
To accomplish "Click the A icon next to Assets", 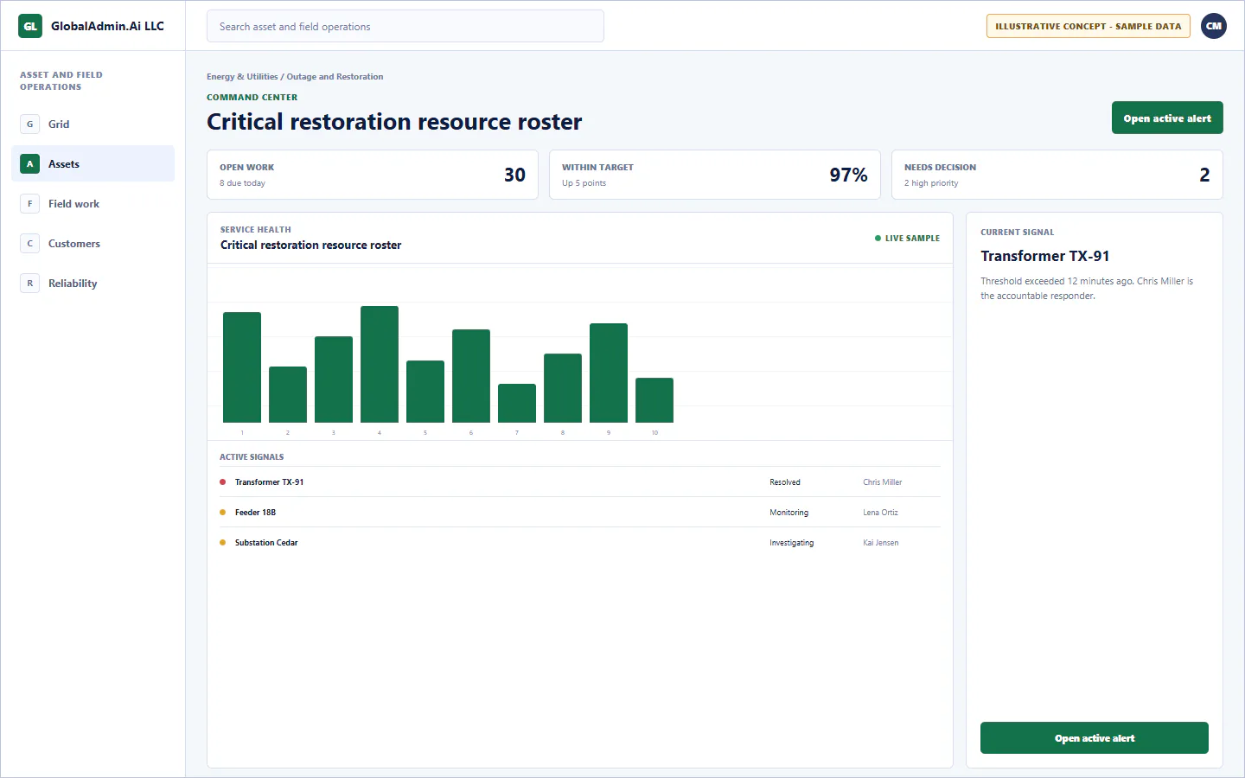I will 29,163.
